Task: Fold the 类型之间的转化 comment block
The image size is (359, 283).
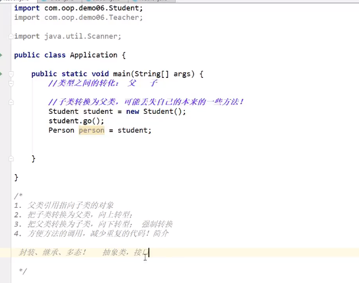Action: point(11,84)
